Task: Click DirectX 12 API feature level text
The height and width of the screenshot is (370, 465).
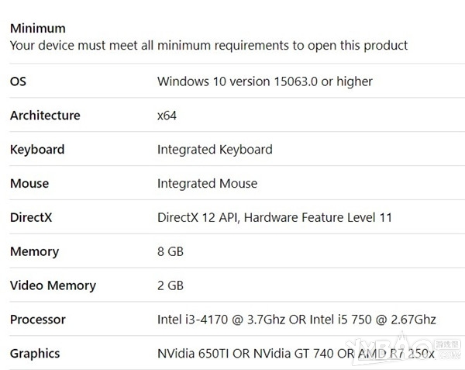Action: (x=274, y=217)
